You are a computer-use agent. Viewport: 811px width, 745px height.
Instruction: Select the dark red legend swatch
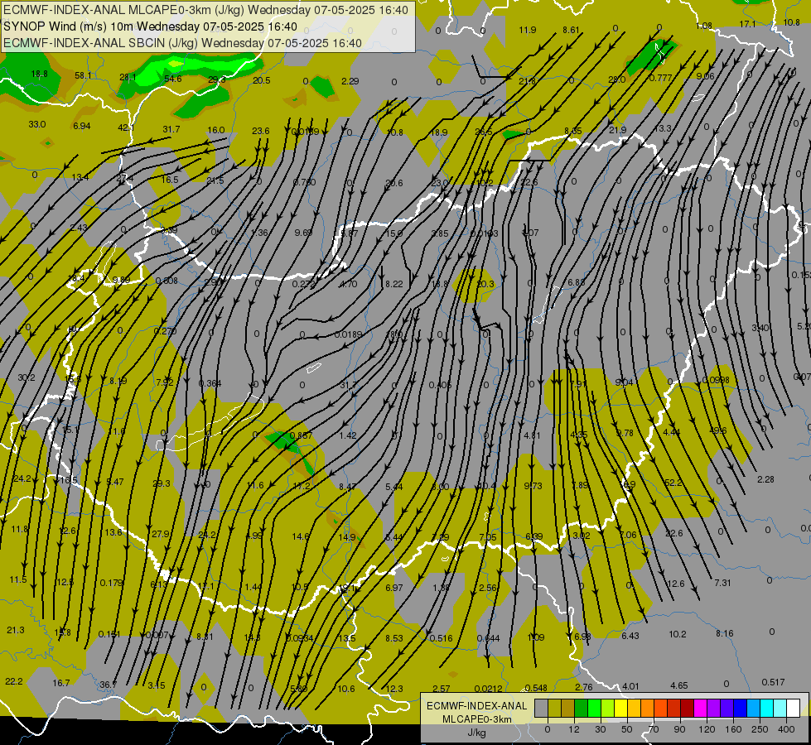tap(687, 708)
